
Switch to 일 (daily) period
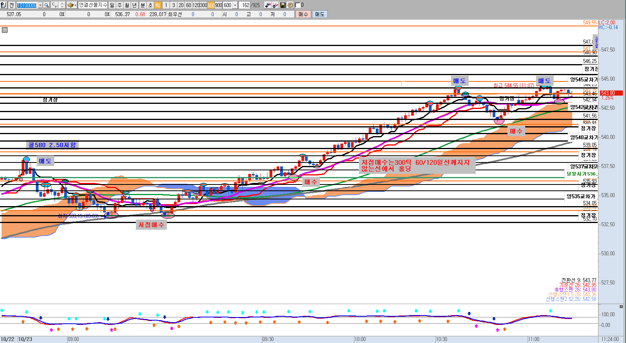pyautogui.click(x=112, y=5)
